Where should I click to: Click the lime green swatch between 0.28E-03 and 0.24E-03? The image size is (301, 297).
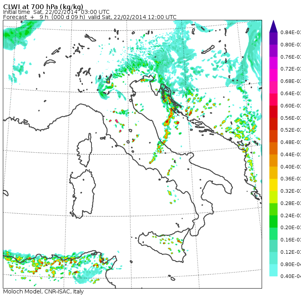(x=274, y=209)
